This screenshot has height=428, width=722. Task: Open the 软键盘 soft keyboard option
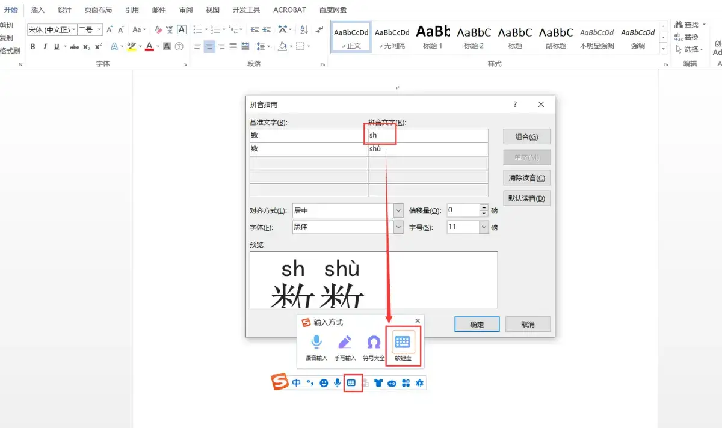403,346
